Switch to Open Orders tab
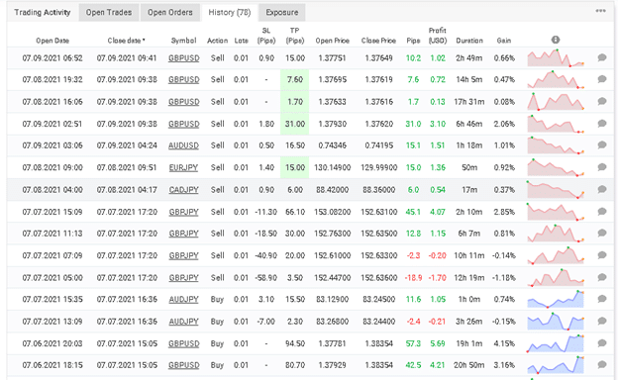The image size is (618, 380). [170, 12]
